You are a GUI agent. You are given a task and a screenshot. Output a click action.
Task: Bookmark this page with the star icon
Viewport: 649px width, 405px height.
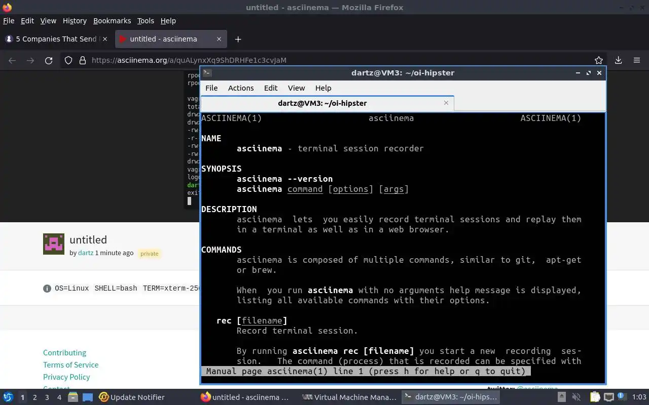pos(599,60)
